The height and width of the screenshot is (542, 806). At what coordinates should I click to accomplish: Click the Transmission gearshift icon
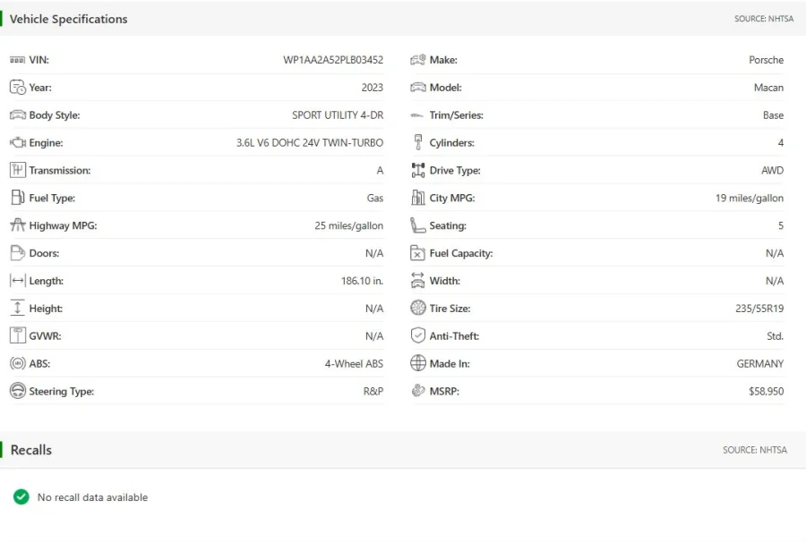[x=18, y=170]
